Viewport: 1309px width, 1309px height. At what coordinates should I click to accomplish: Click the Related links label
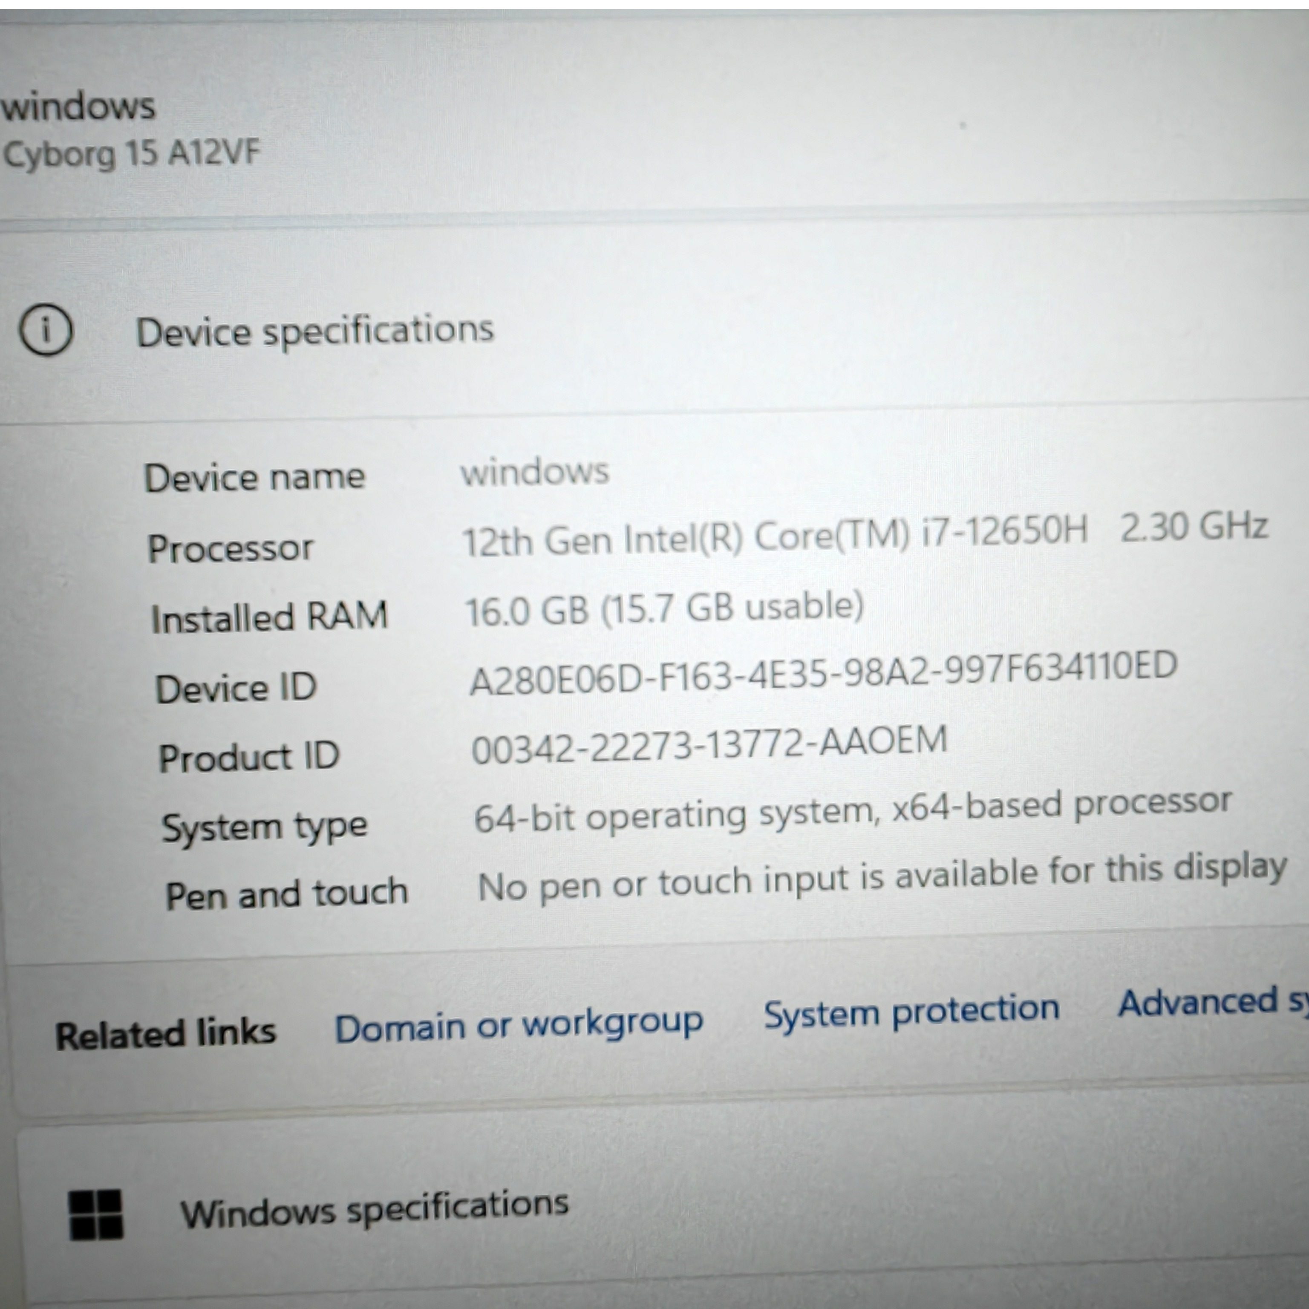[x=166, y=1035]
